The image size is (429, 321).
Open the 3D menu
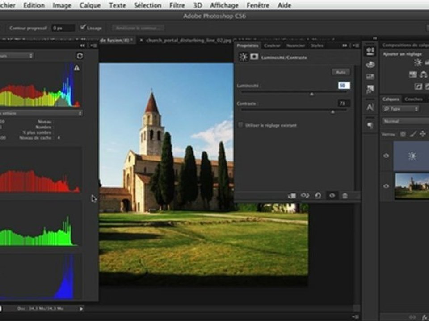click(x=198, y=5)
